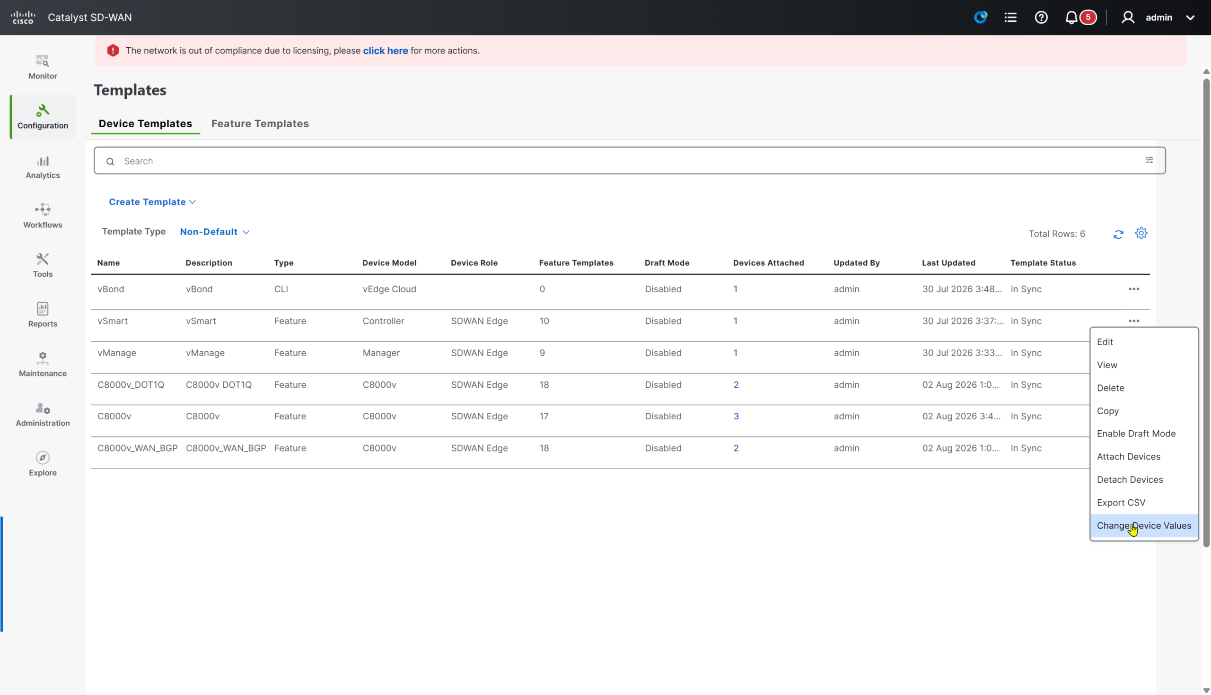
Task: Expand the admin account dropdown arrow
Action: [1190, 17]
